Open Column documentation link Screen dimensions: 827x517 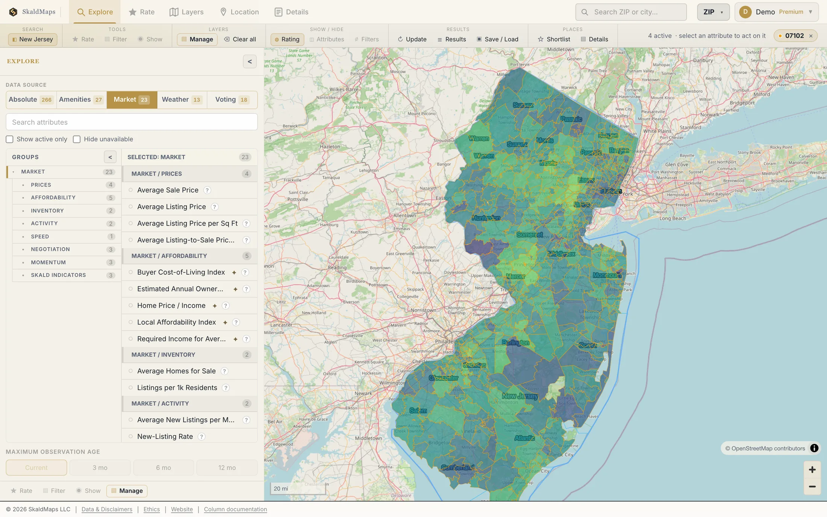point(235,509)
